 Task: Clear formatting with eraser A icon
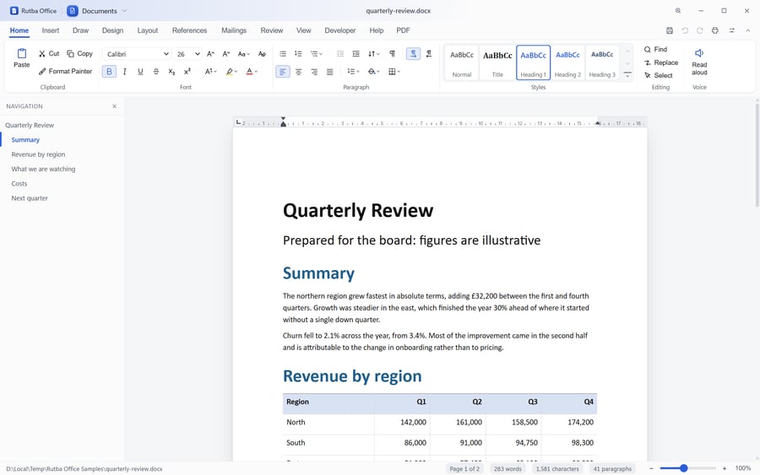click(x=262, y=54)
